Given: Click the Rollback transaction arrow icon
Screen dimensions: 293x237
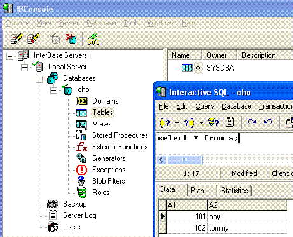Looking at the screenshot, I should point(268,122).
